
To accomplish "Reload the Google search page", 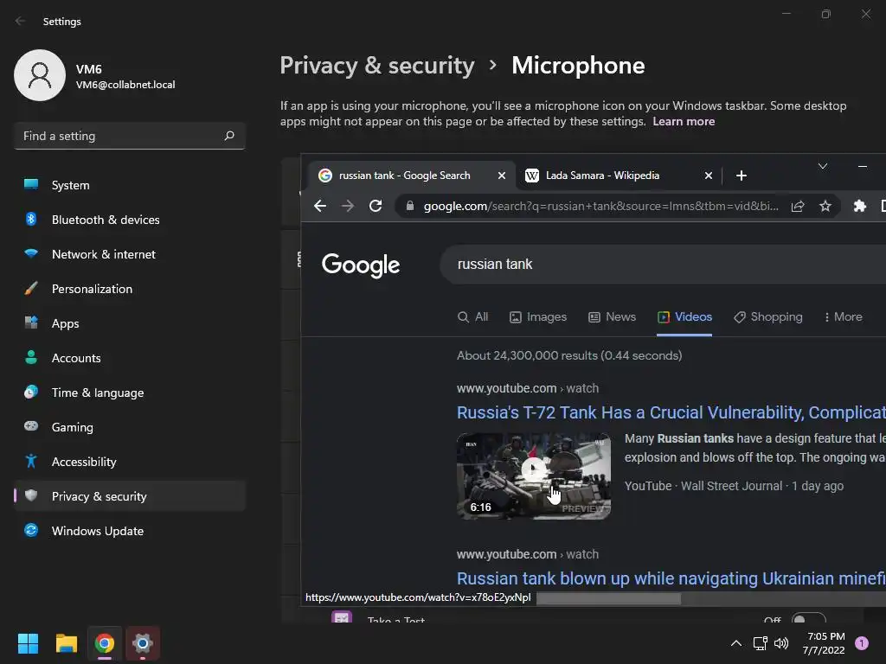I will (x=376, y=206).
